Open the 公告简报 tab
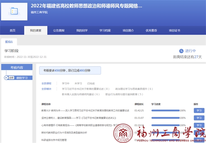The image size is (206, 143). coord(59,30)
